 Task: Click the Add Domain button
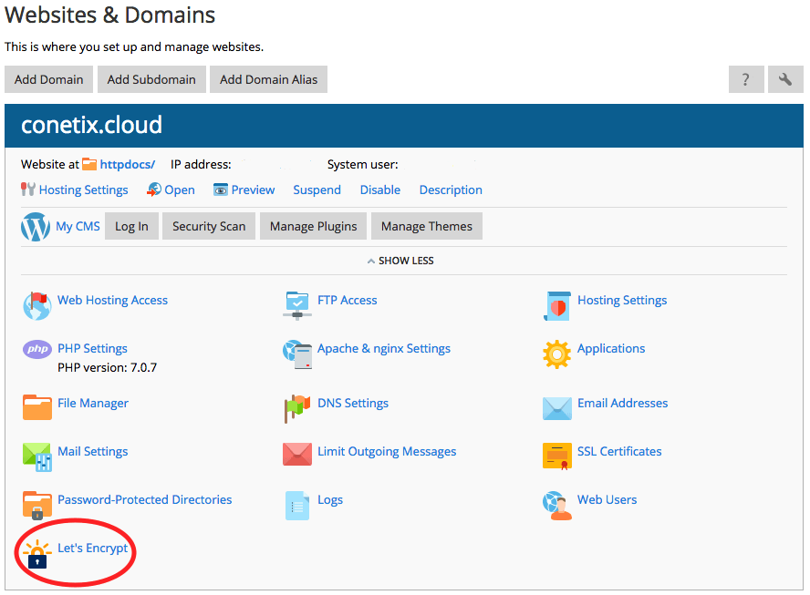point(48,79)
